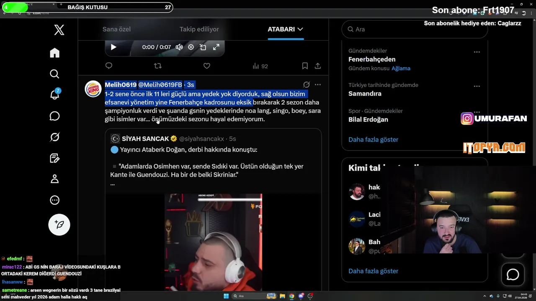Viewport: 536px width, 301px height.
Task: Open OBS Studio from the taskbar
Action: pyautogui.click(x=310, y=296)
